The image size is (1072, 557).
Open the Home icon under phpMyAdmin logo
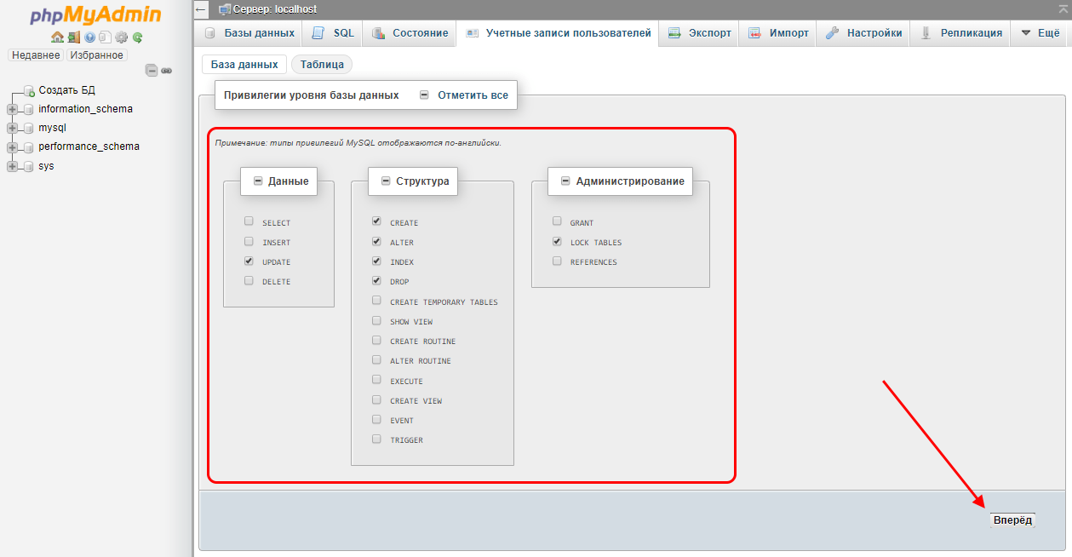click(x=57, y=37)
